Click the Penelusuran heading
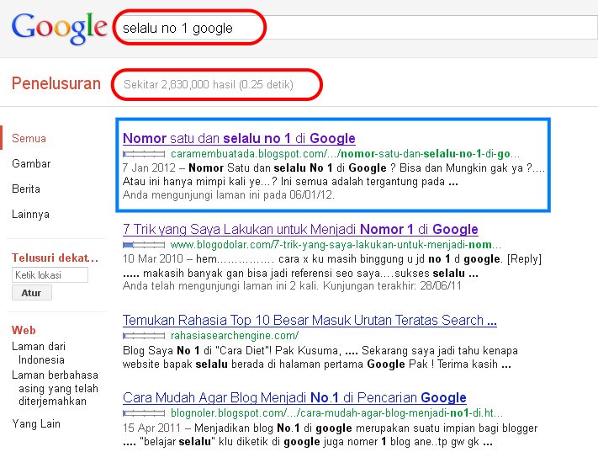This screenshot has height=452, width=598. [56, 83]
